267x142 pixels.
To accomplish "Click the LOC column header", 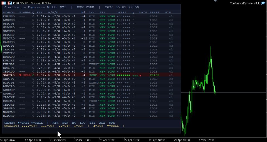I will [92, 13].
